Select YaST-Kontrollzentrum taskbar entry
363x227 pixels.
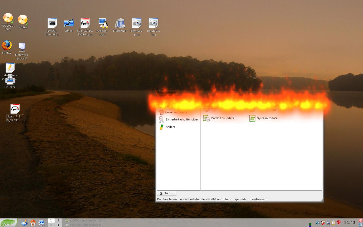tap(85, 220)
